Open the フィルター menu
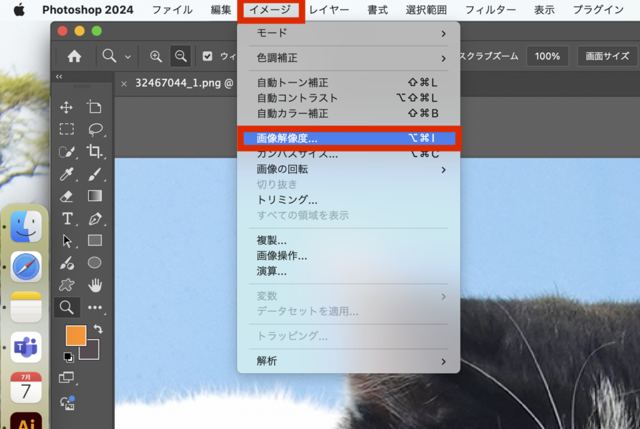Image resolution: width=640 pixels, height=429 pixels. coord(490,9)
